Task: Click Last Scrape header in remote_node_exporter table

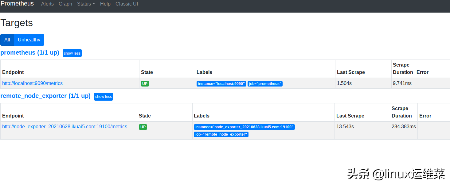Action: coord(350,116)
